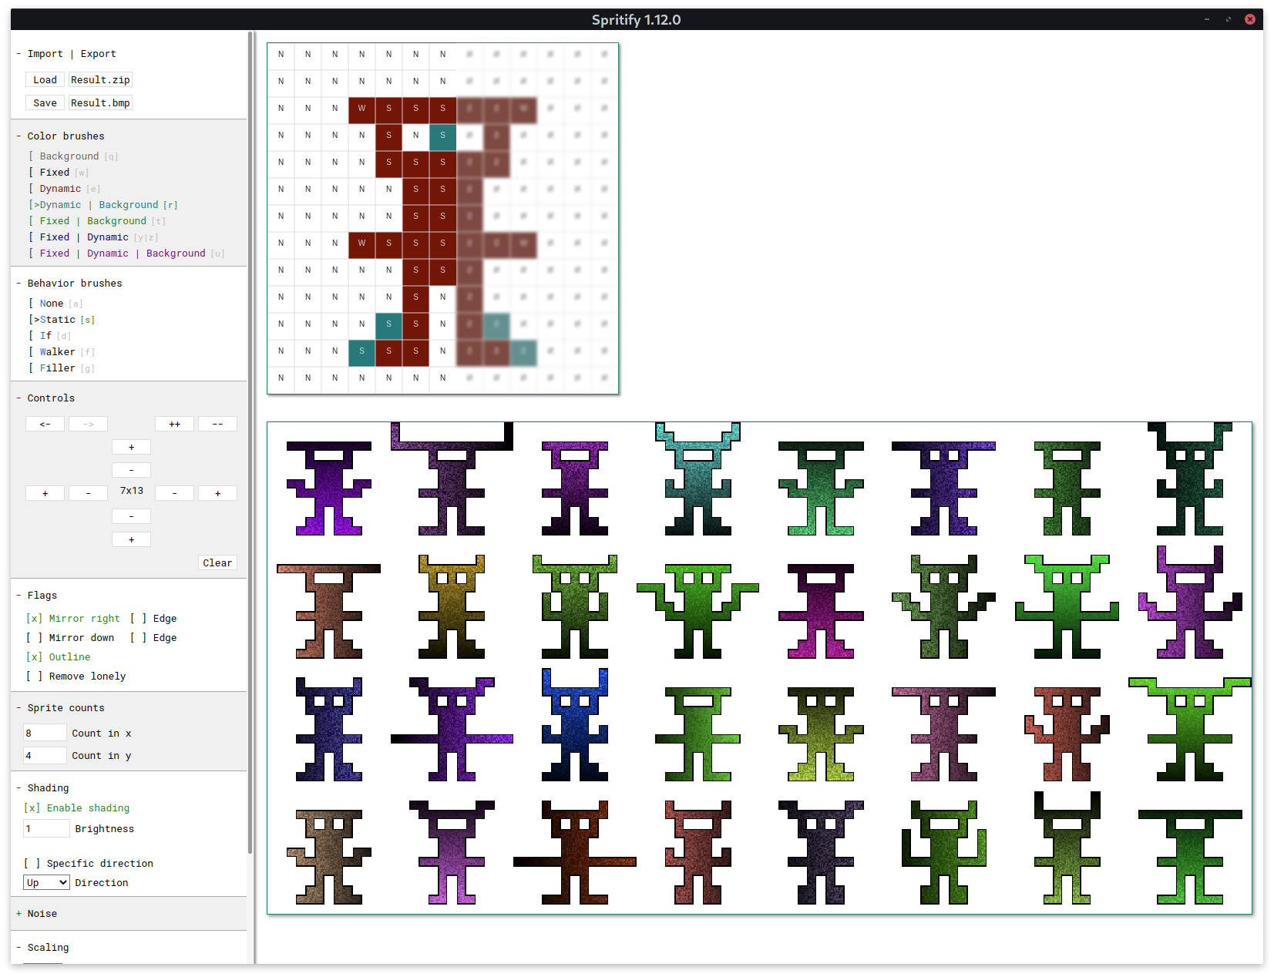Open the Direction dropdown
The width and height of the screenshot is (1274, 977).
tap(46, 883)
